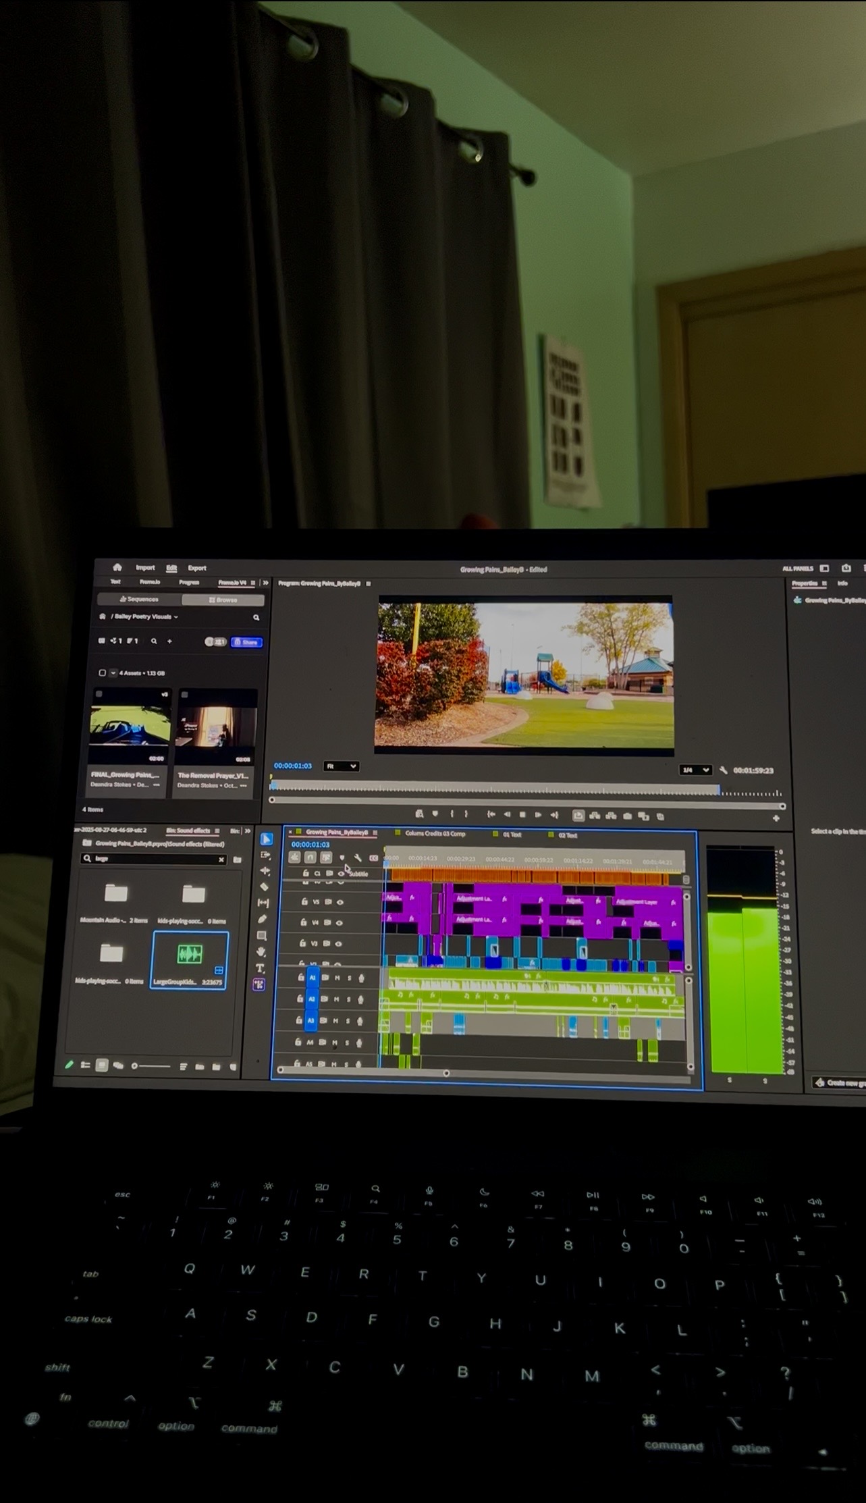Click the Program Monitor button editor plus icon
The image size is (866, 1503).
pyautogui.click(x=776, y=818)
